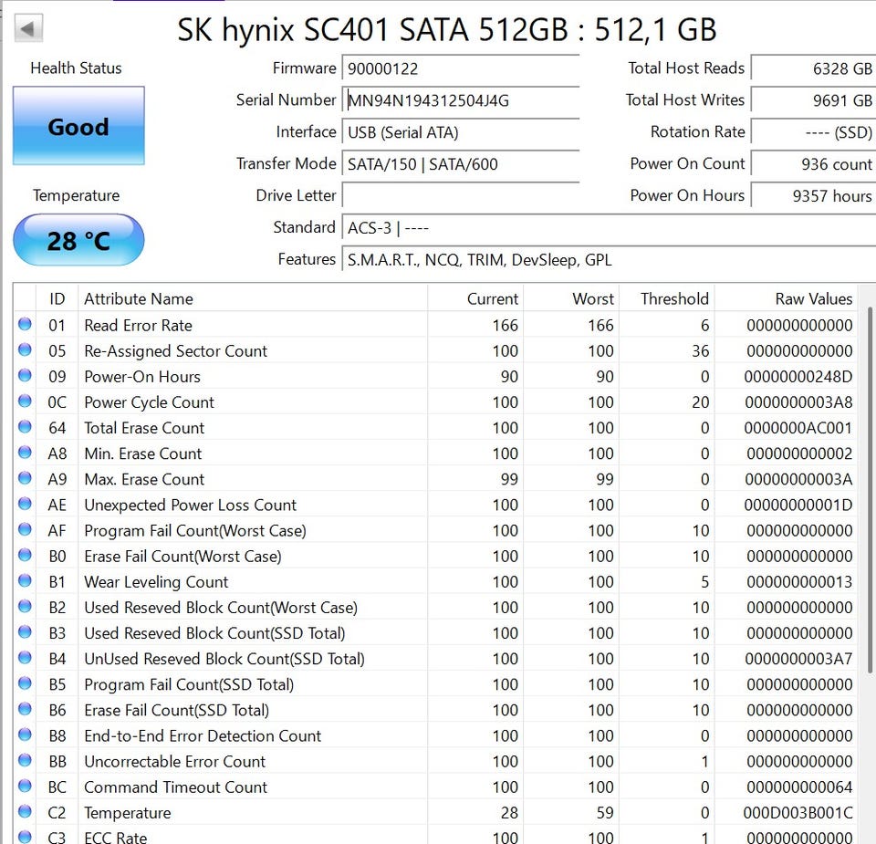
Task: Click the Total Host Writes value box
Action: point(812,100)
